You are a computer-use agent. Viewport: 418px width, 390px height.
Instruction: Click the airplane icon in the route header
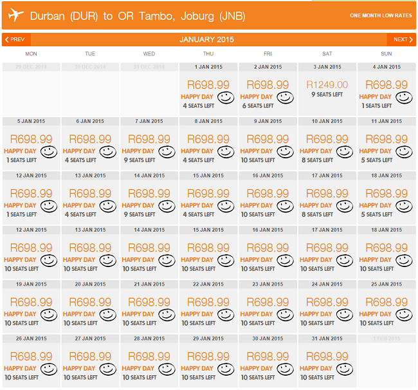[x=15, y=15]
